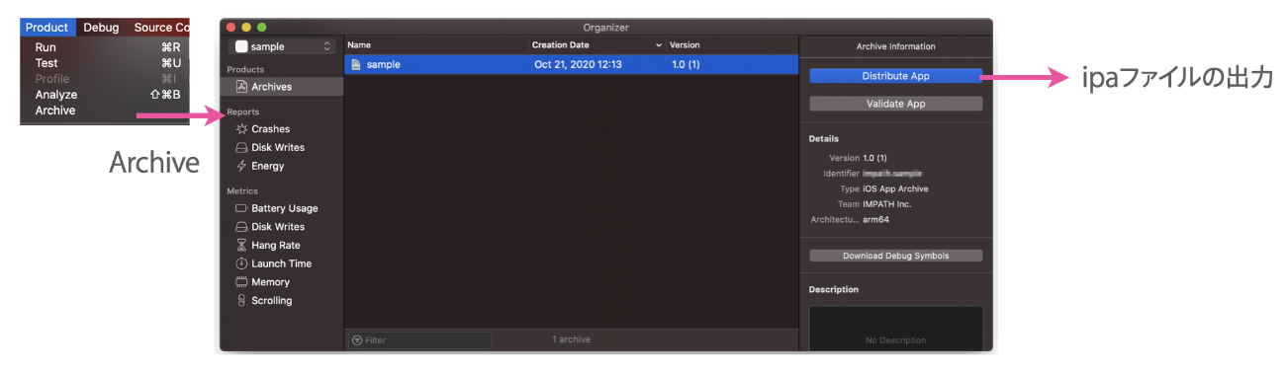Click the Description text area

tap(895, 328)
